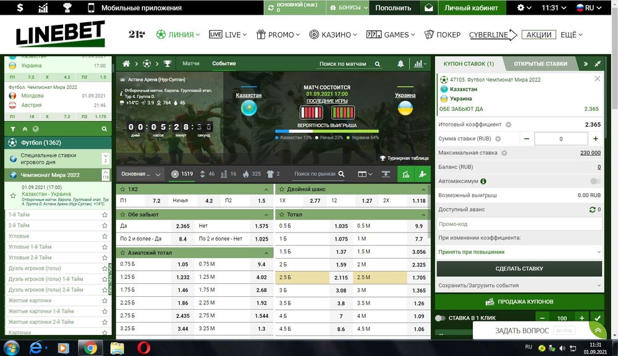Open the filter funnel in sports sidebar

(x=12, y=129)
